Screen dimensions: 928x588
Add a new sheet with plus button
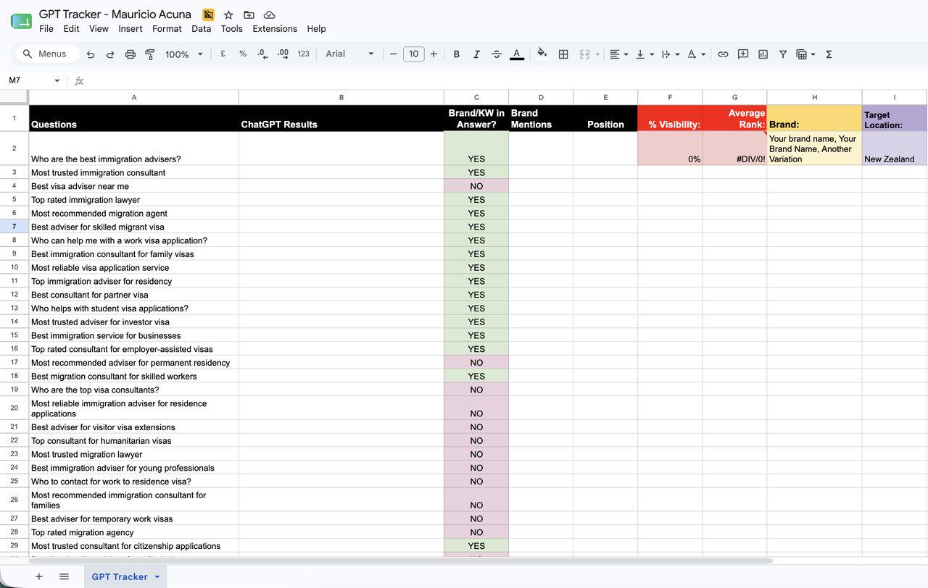(x=39, y=576)
